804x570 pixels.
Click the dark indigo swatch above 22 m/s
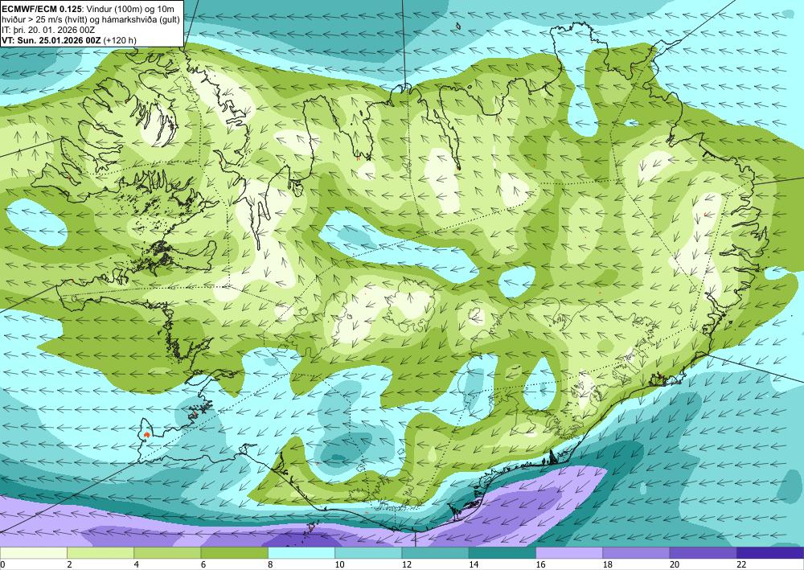[x=770, y=553]
